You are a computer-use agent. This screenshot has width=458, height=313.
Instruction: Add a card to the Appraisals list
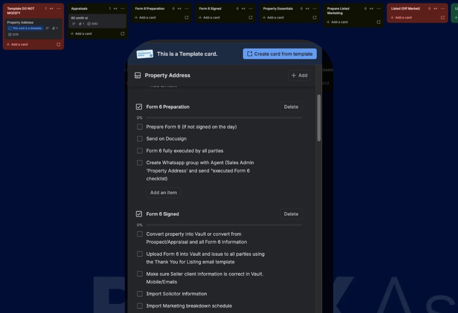pos(81,34)
